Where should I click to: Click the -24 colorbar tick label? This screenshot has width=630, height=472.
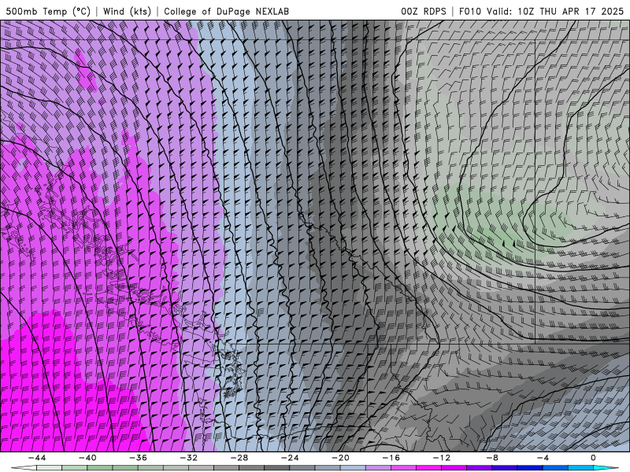[x=290, y=458]
